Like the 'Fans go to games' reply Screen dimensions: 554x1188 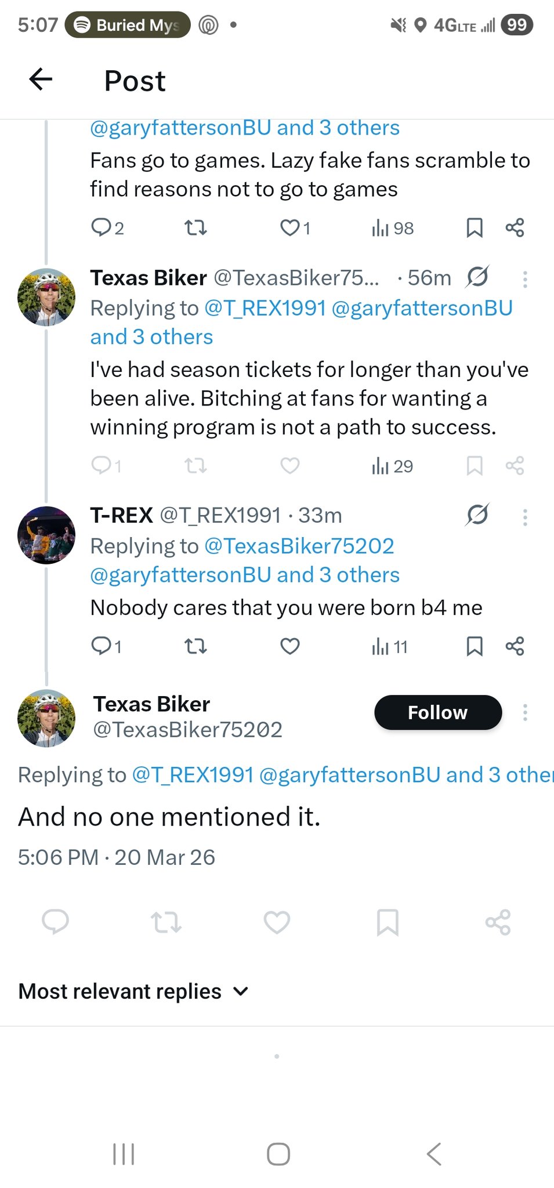point(289,227)
